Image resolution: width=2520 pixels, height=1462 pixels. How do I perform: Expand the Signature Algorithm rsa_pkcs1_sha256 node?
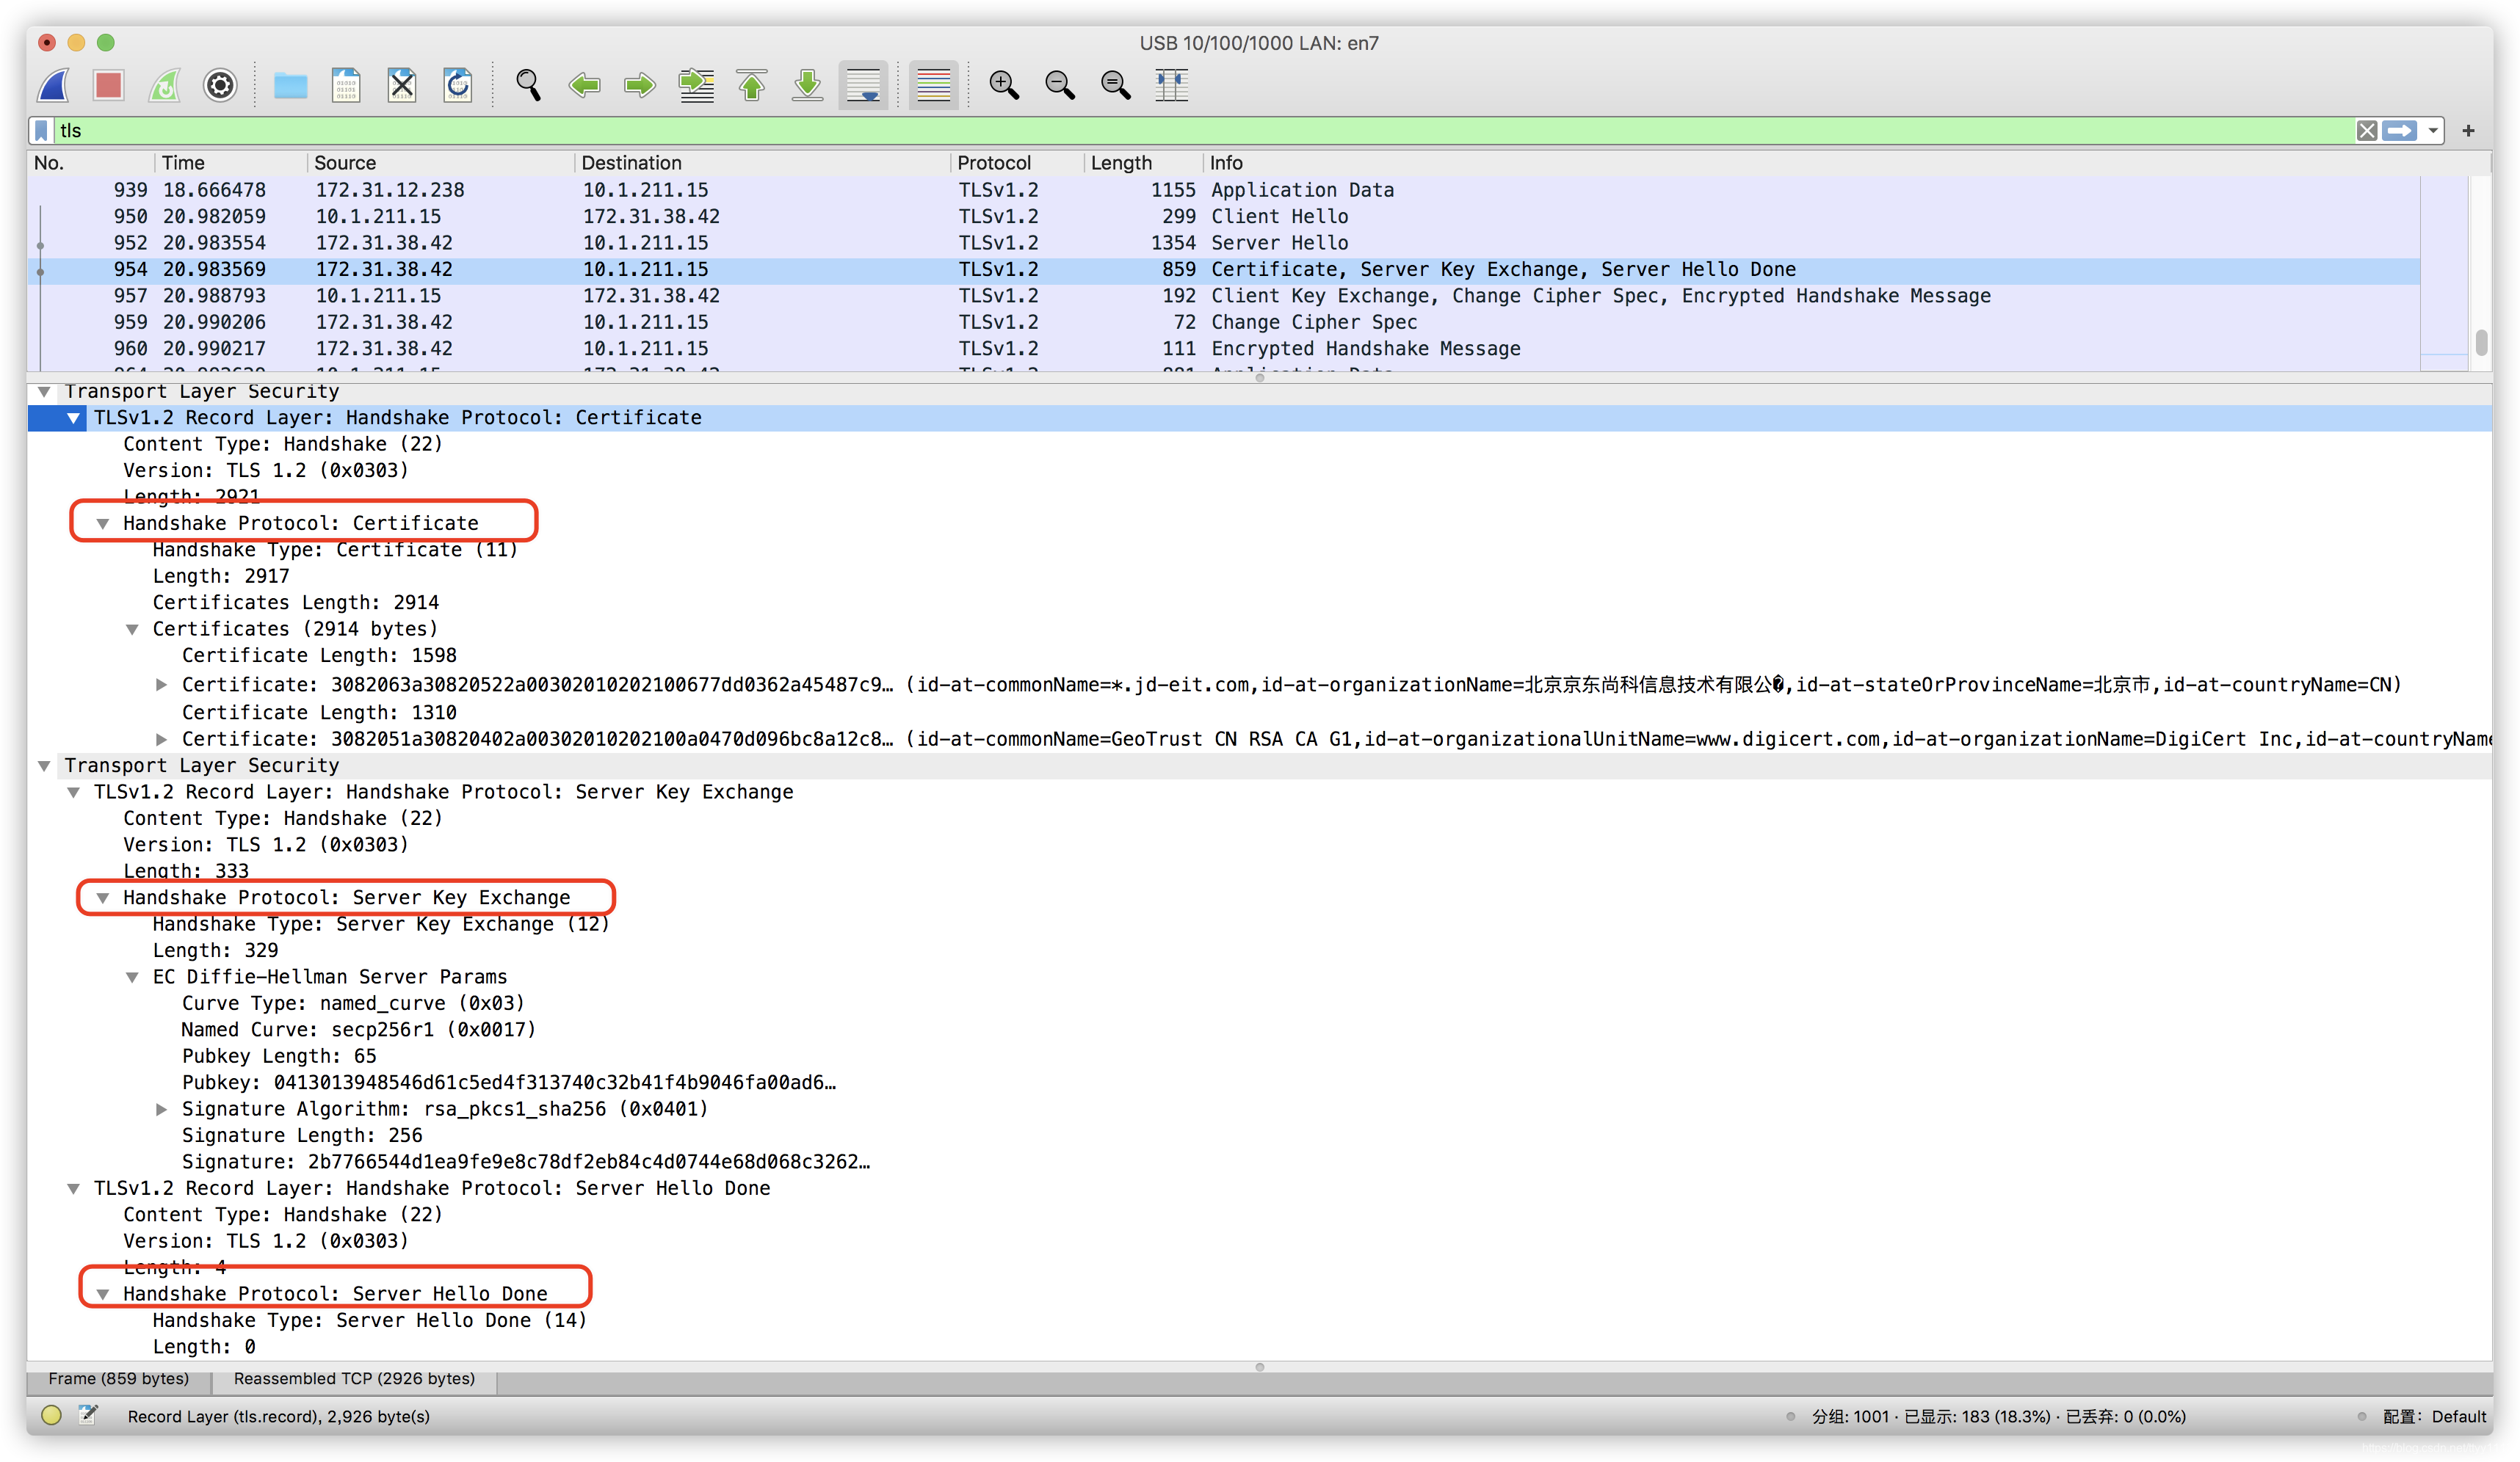[x=161, y=1109]
